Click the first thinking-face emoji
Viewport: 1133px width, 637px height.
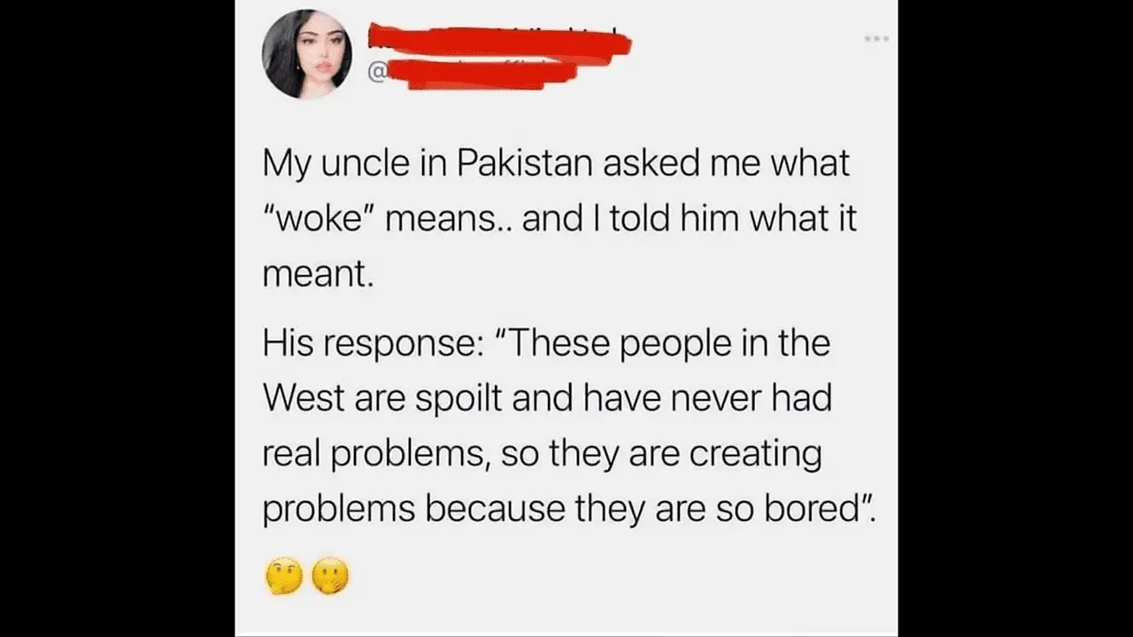(283, 577)
